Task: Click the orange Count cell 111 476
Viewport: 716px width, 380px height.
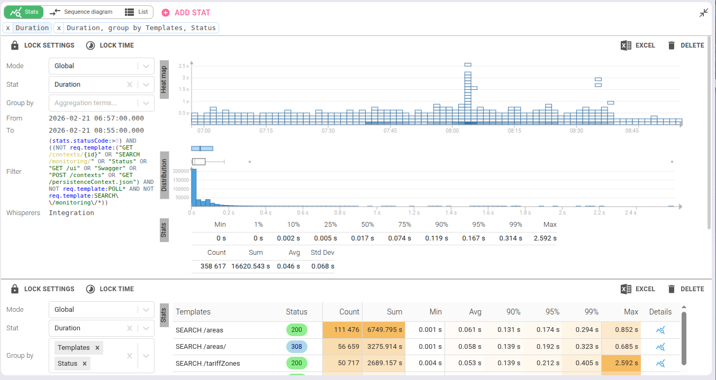Action: 342,330
